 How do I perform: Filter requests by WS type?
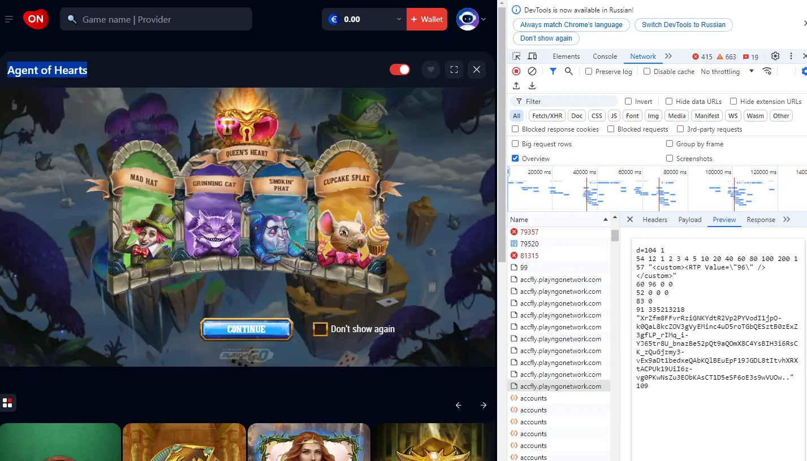[733, 116]
